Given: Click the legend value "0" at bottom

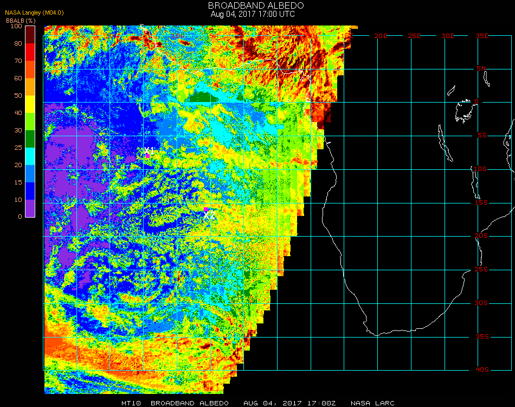Looking at the screenshot, I should [20, 217].
